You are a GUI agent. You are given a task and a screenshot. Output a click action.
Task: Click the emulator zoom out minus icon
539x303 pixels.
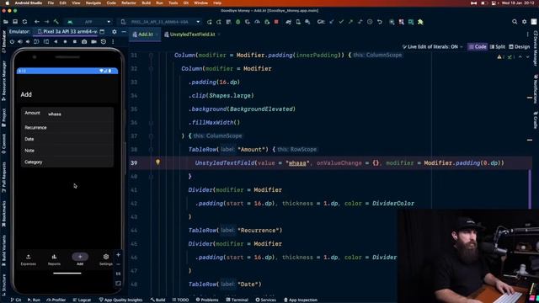tap(118, 264)
